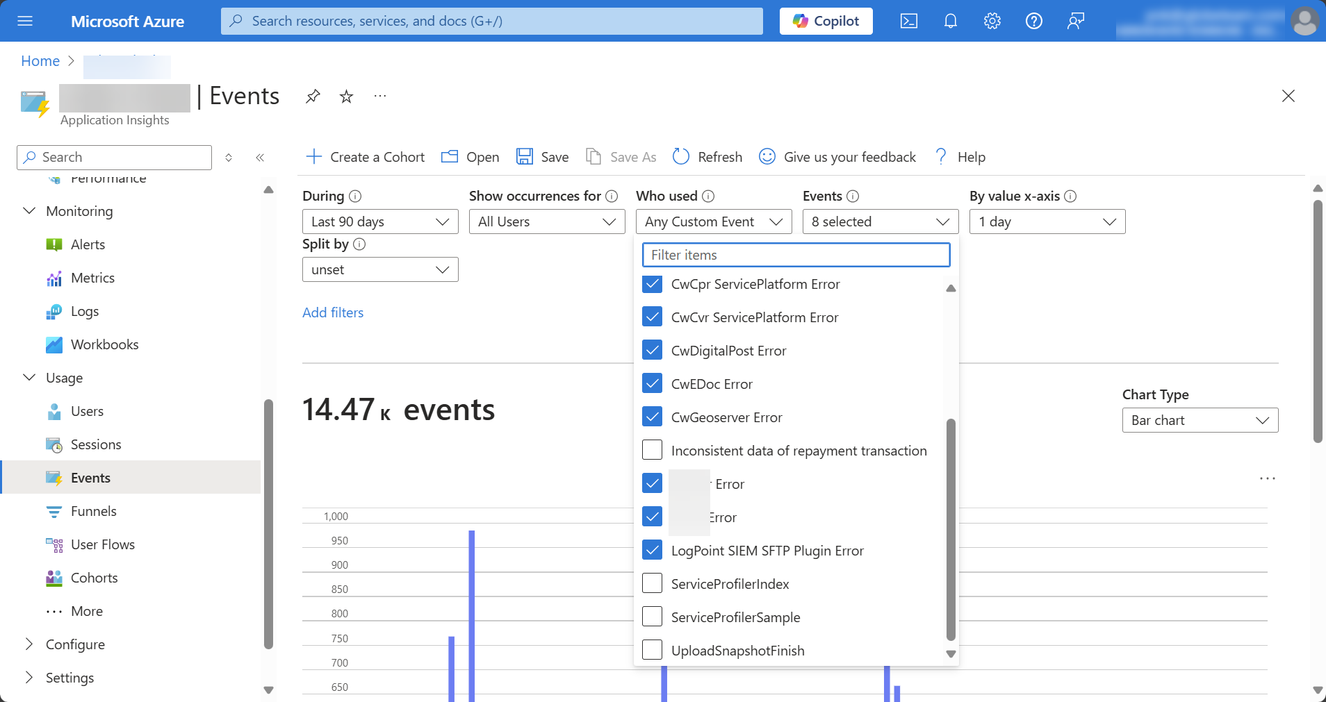Mark the Events page as a favorite
This screenshot has width=1326, height=702.
point(346,97)
